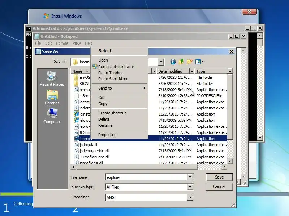Open Computer in the places sidebar
Image resolution: width=289 pixels, height=216 pixels.
click(x=52, y=116)
